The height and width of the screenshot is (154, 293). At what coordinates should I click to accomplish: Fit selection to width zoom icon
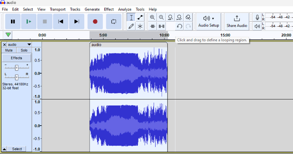[170, 18]
